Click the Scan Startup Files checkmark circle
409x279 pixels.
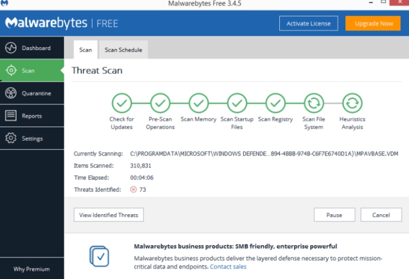(x=237, y=103)
